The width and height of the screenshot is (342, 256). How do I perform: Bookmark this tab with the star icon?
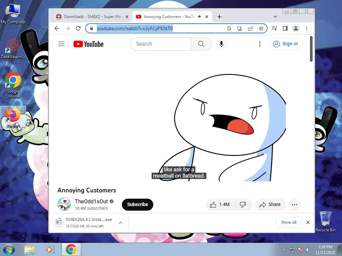point(261,28)
